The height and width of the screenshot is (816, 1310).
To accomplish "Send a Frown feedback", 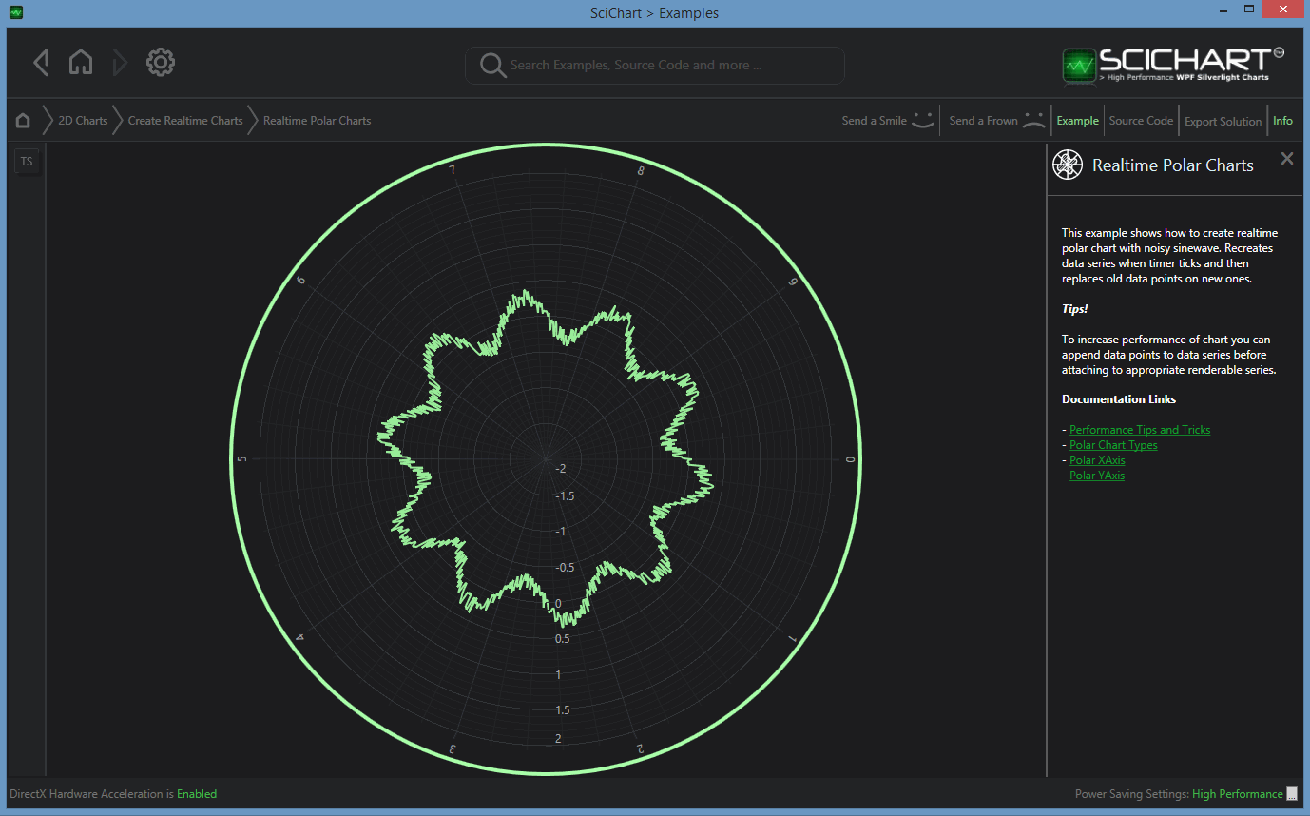I will [x=996, y=121].
